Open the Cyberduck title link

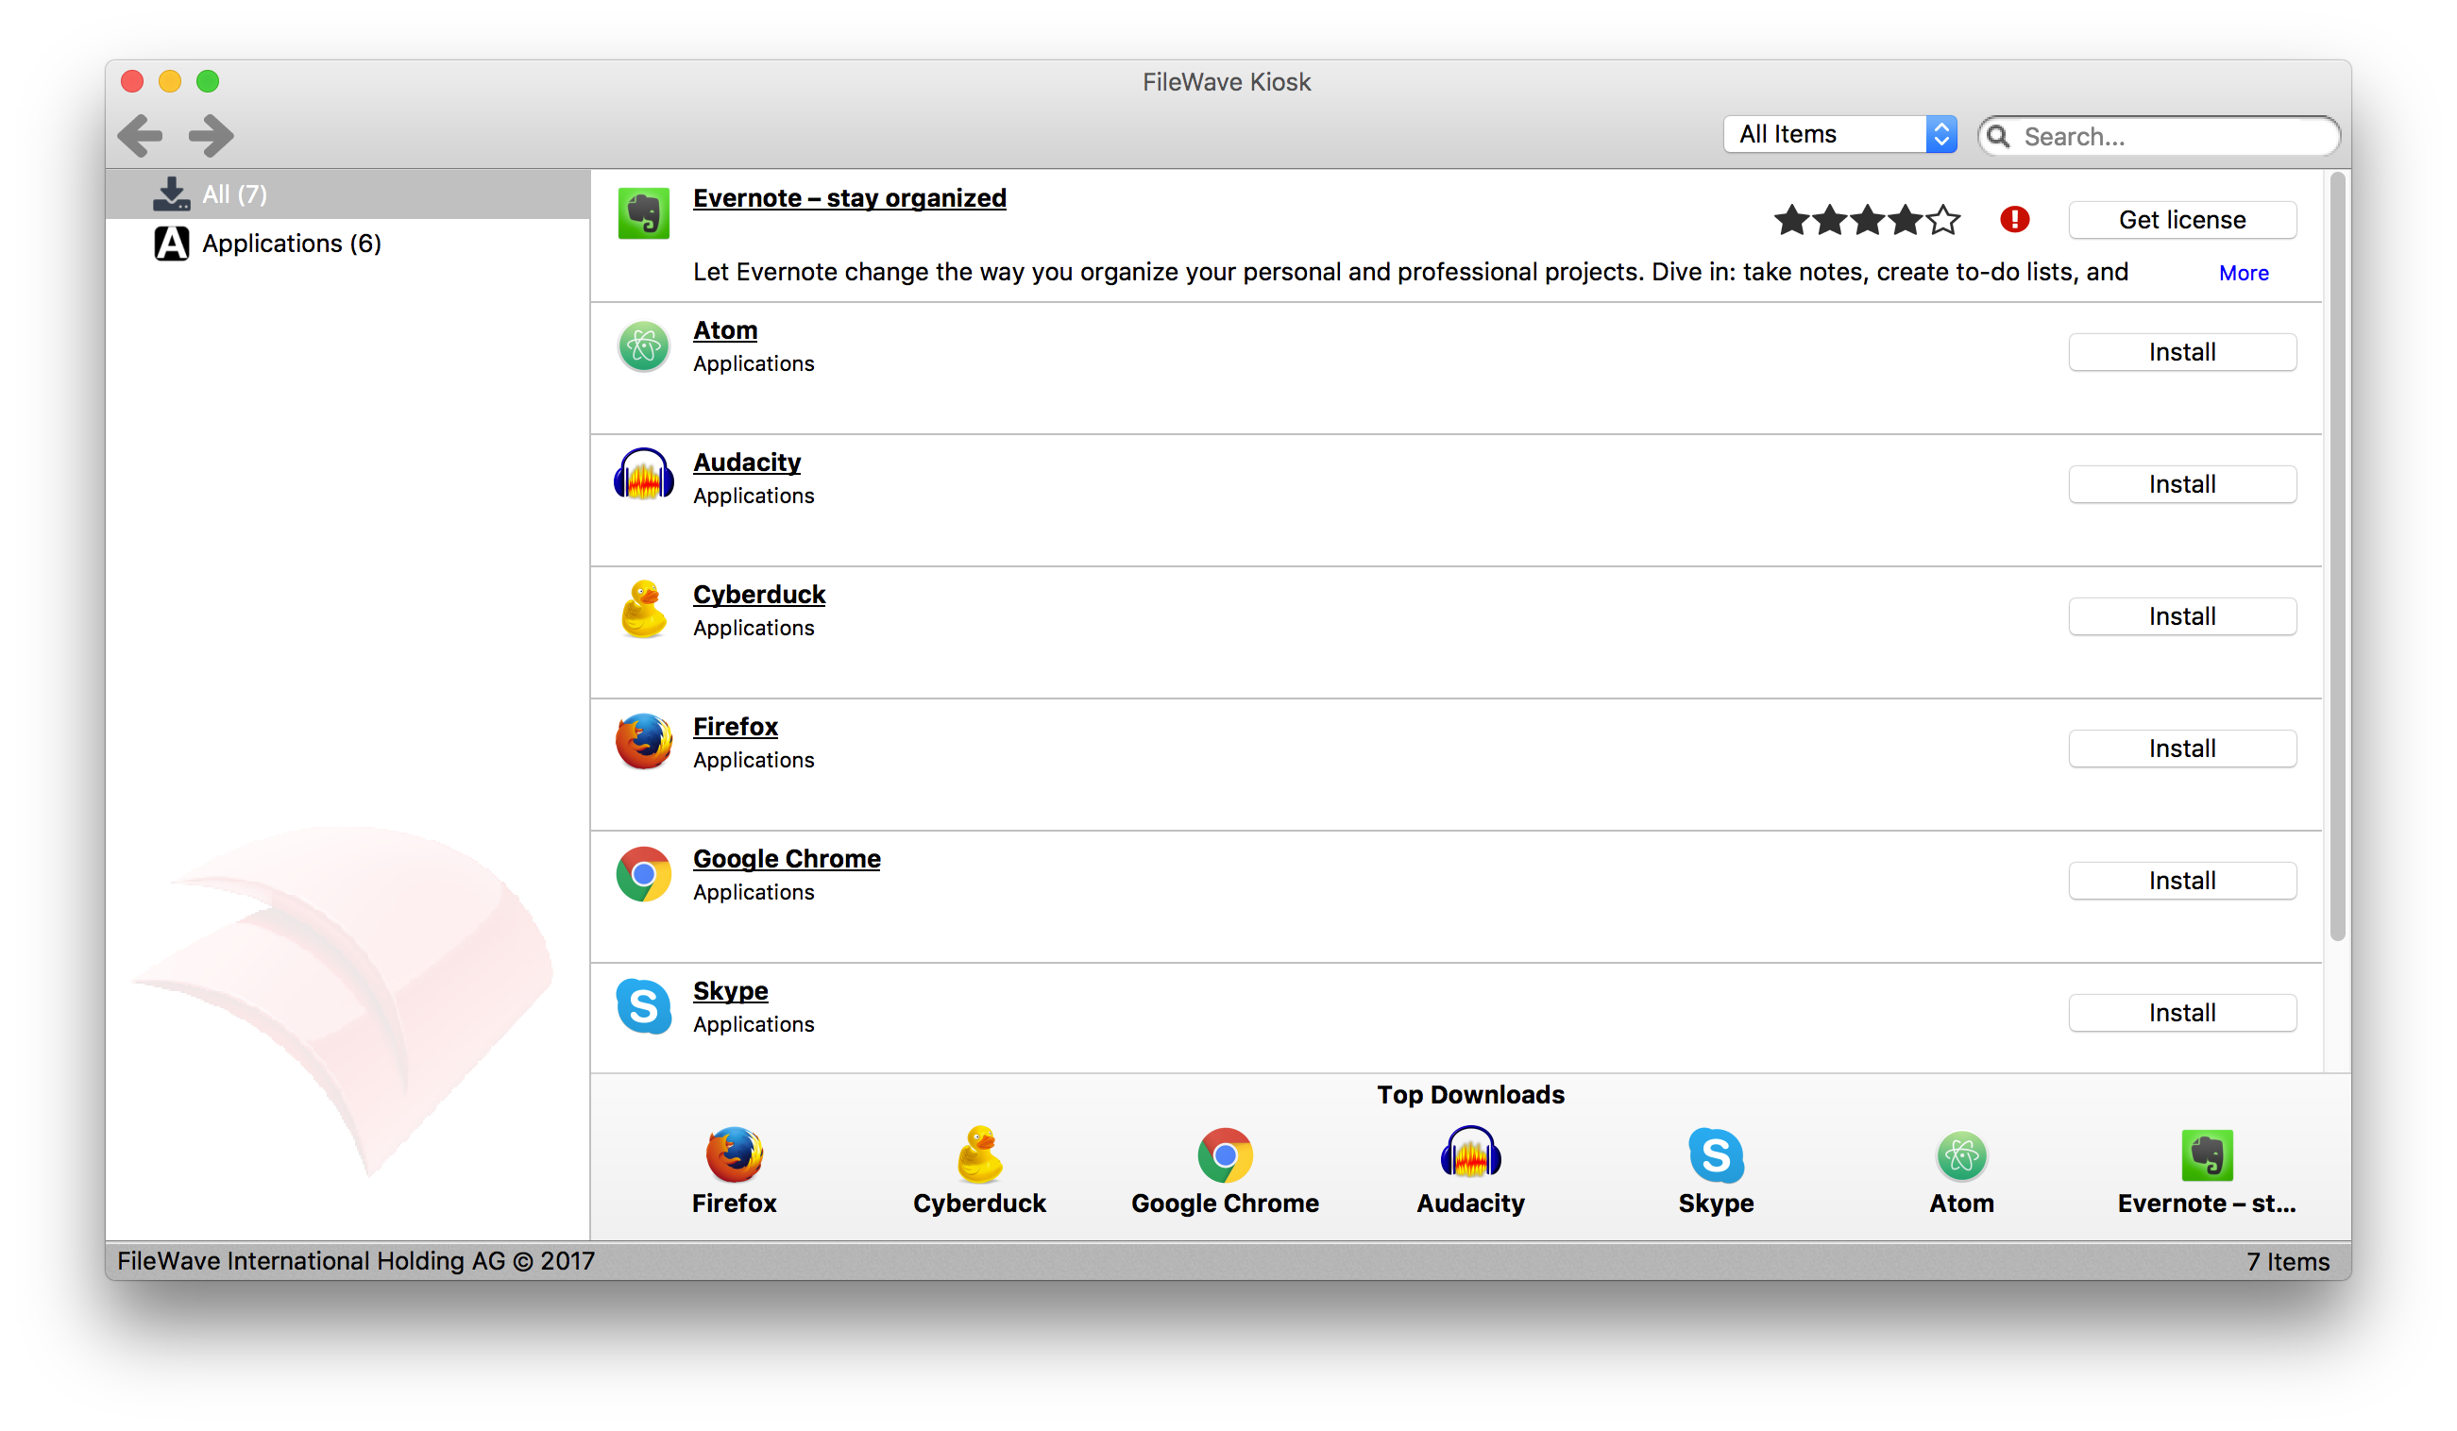[759, 595]
